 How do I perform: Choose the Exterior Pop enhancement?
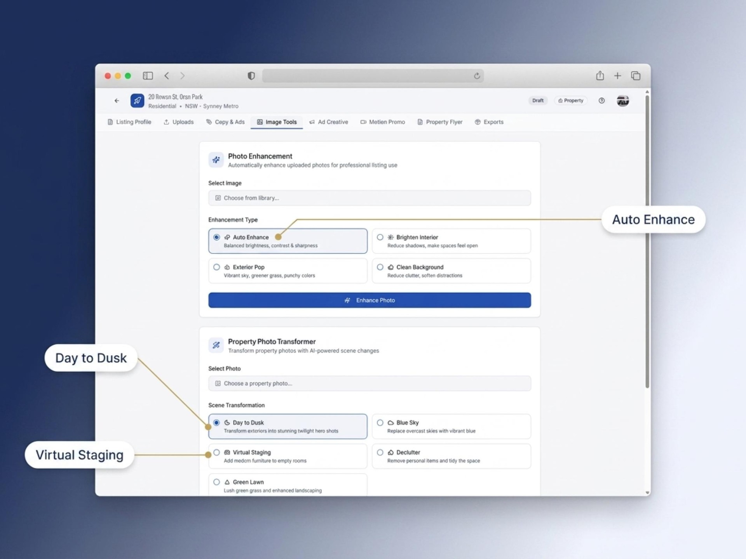[x=288, y=271]
